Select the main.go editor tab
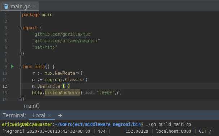This screenshot has height=136, width=219. click(x=19, y=6)
